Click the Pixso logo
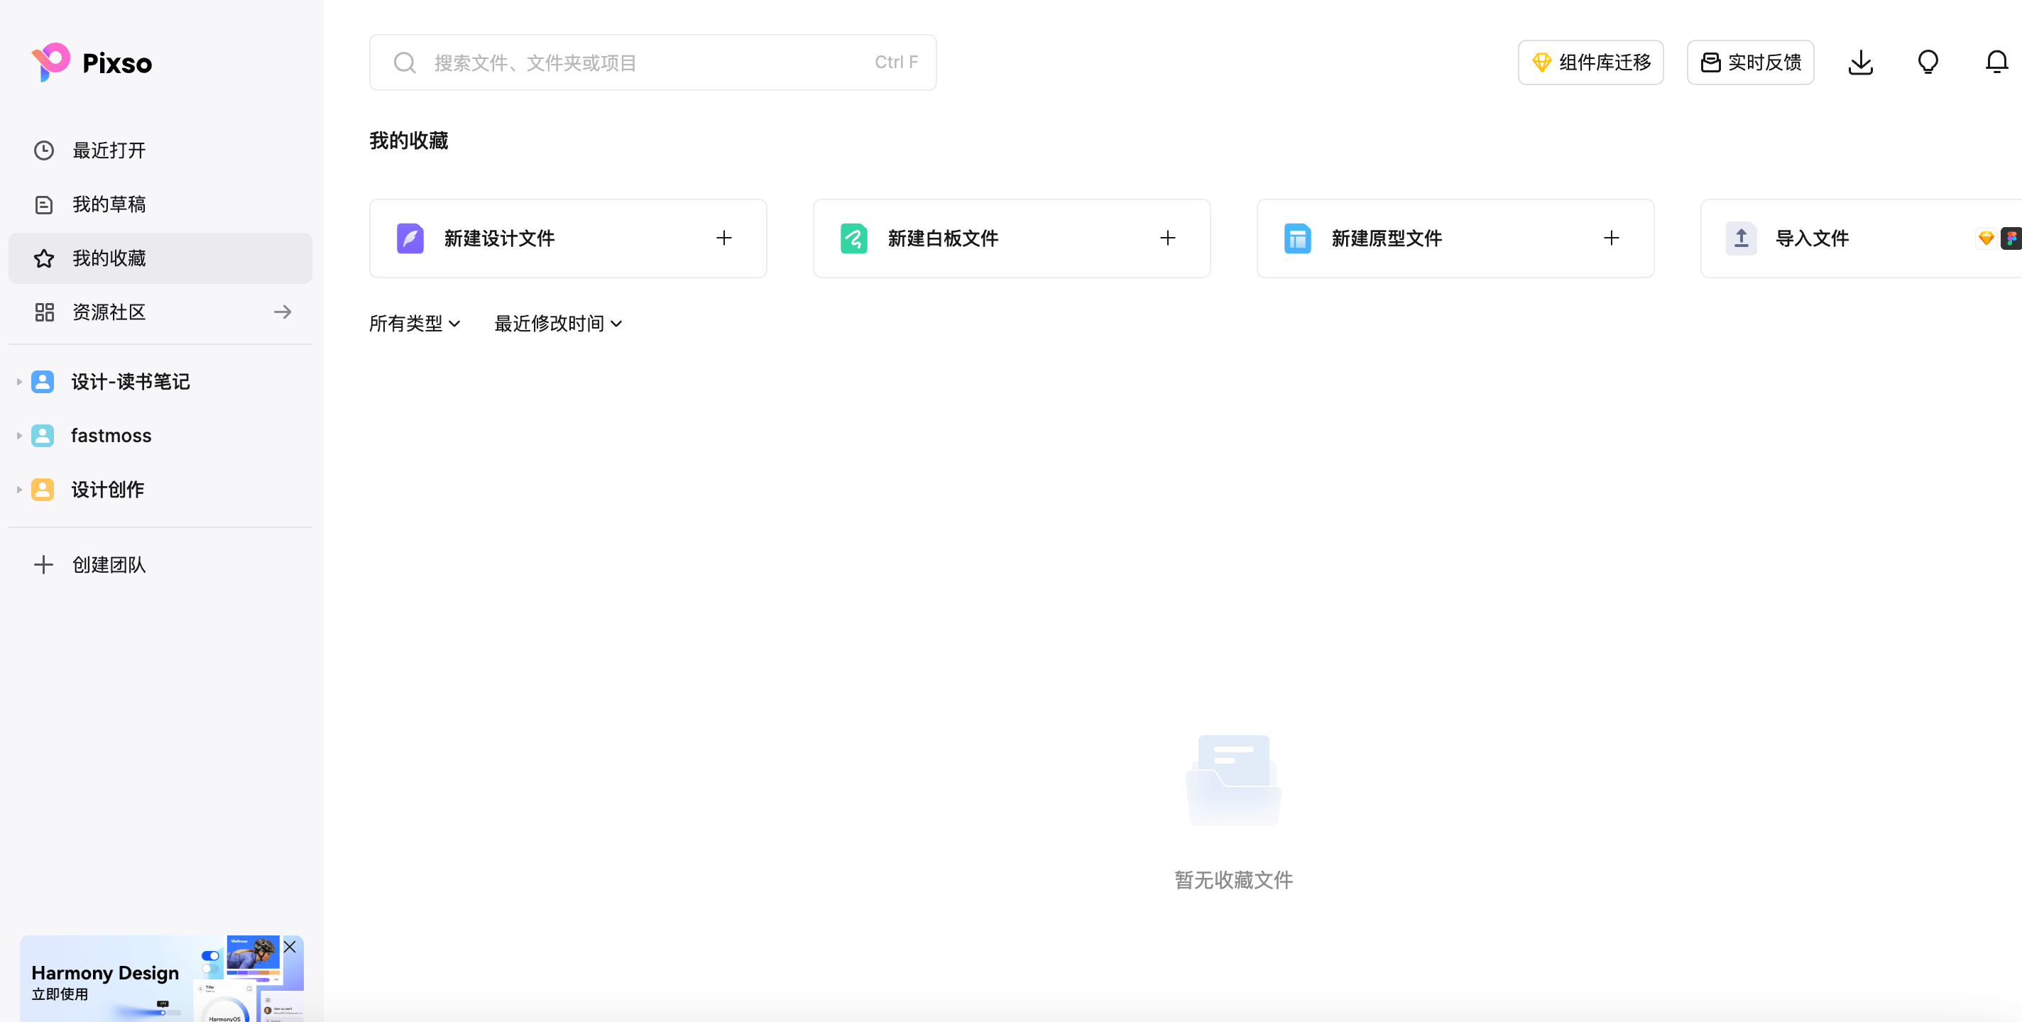Image resolution: width=2022 pixels, height=1022 pixels. pos(92,62)
